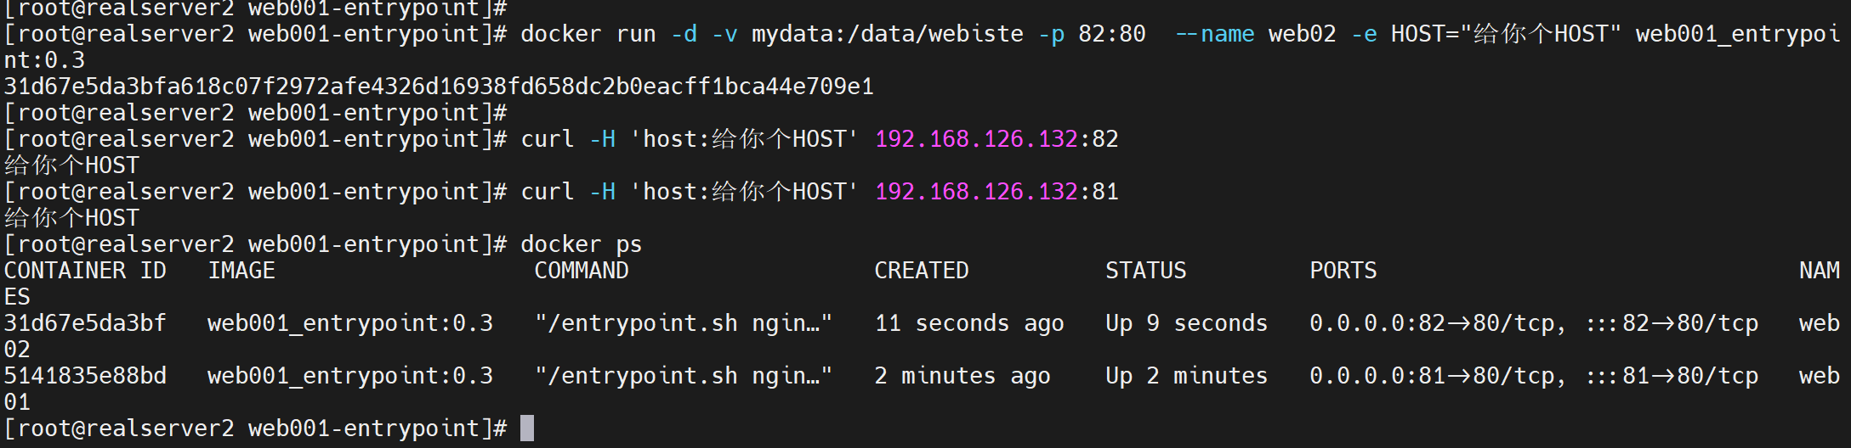Screen dimensions: 1851x448
Task: Click the --name option in docker run
Action: pyautogui.click(x=1214, y=34)
